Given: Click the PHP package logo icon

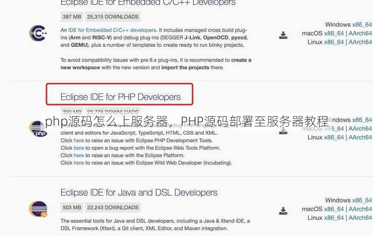Looking at the screenshot, I should [x=38, y=129].
